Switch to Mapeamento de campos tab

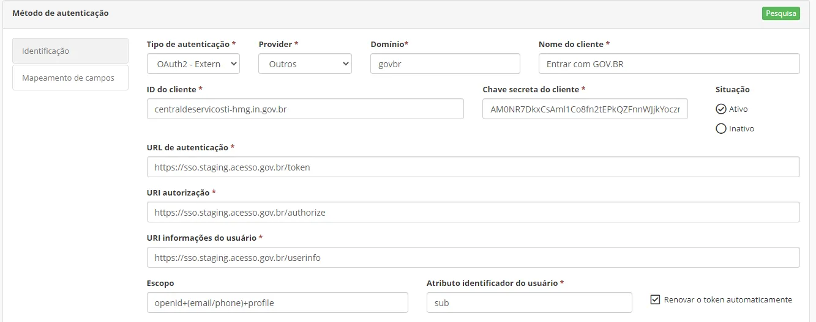70,78
